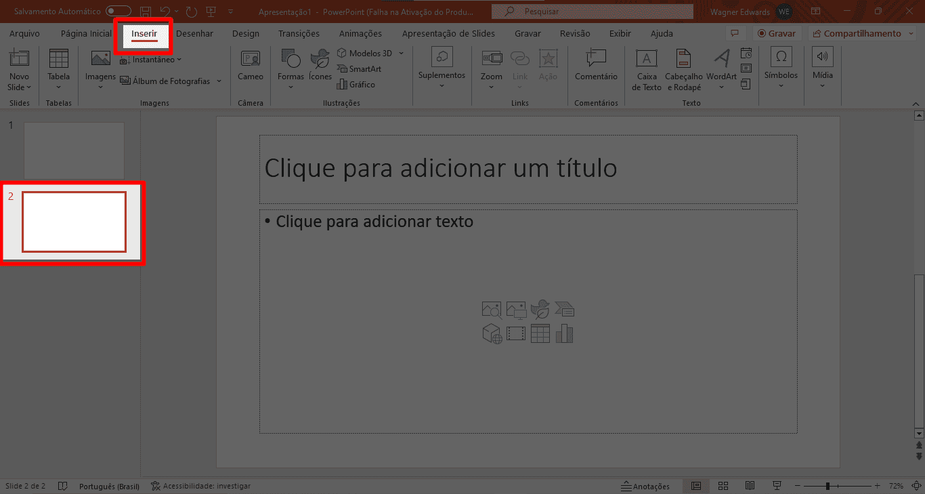
Task: Click the placeholder insert video icon
Action: point(516,334)
